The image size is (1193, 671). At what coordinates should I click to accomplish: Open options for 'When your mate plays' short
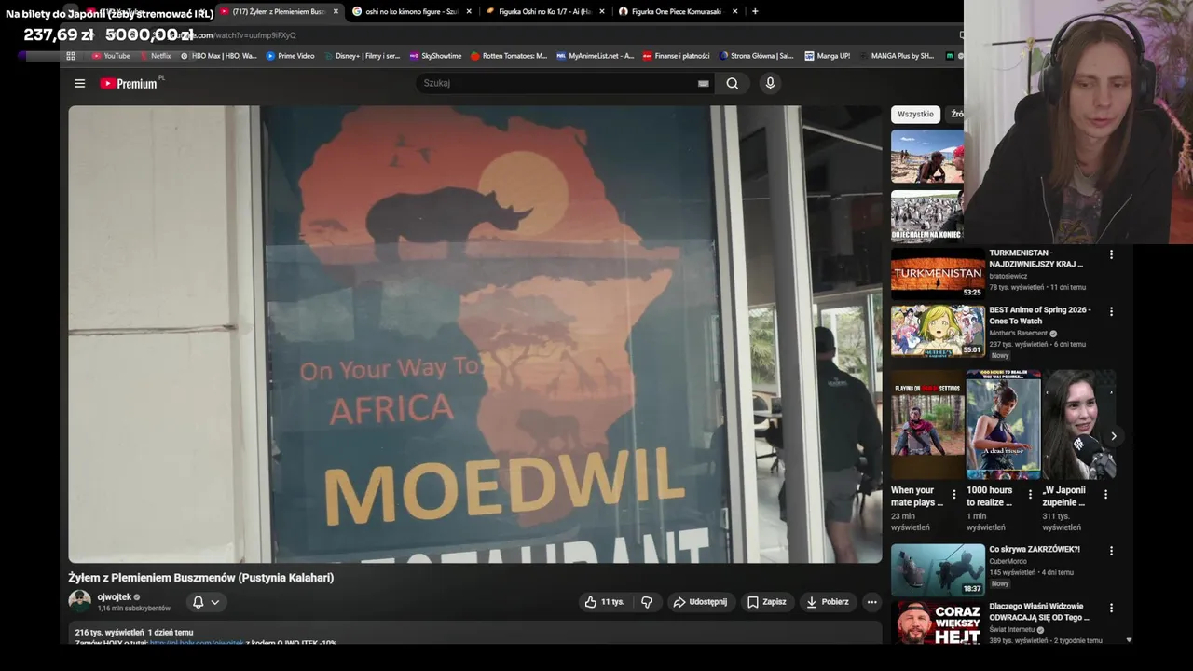(x=953, y=495)
